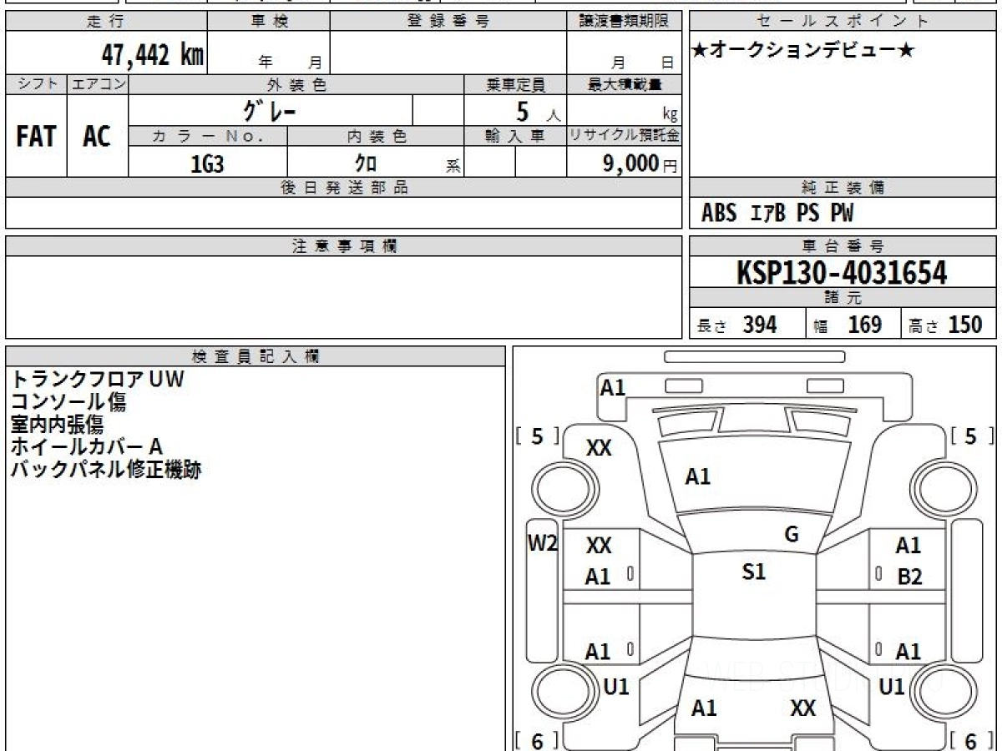This screenshot has height=751, width=1002.
Task: Select the リサイクル預託金 header
Action: pos(625,136)
